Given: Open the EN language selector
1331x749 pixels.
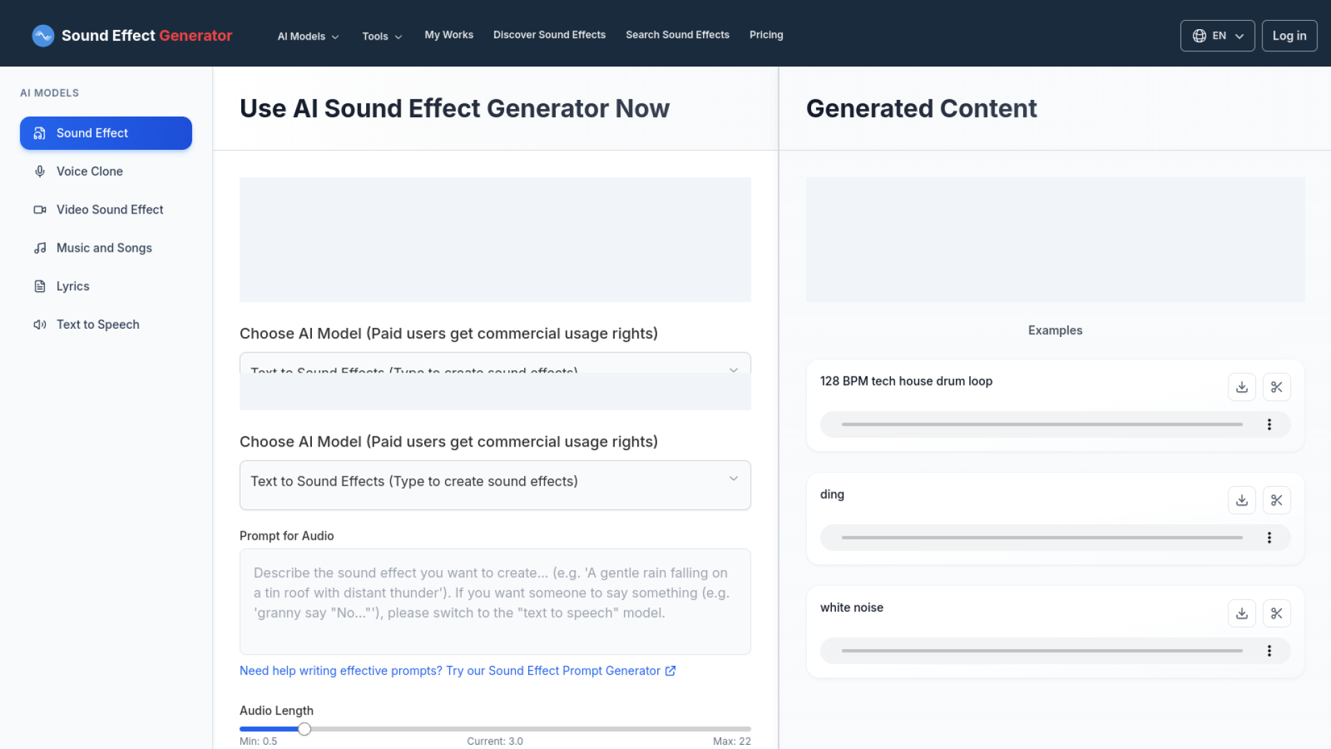Looking at the screenshot, I should [x=1217, y=35].
